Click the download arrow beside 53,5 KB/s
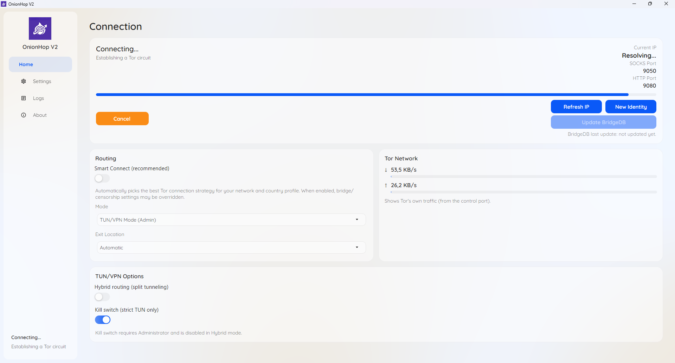This screenshot has height=363, width=675. point(386,170)
